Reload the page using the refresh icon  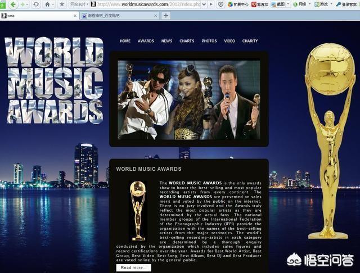pyautogui.click(x=36, y=4)
